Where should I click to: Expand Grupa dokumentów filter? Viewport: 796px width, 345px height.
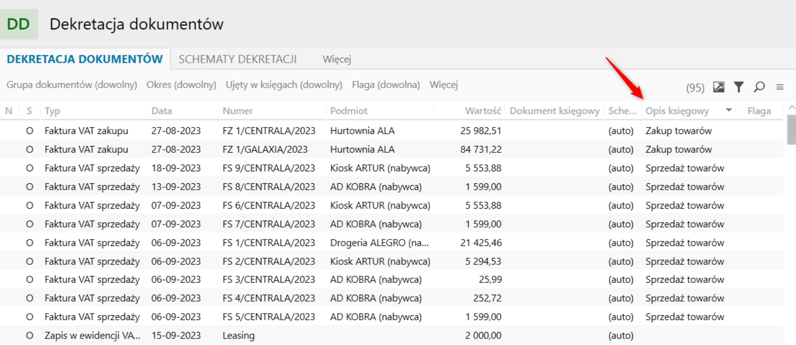coord(72,85)
